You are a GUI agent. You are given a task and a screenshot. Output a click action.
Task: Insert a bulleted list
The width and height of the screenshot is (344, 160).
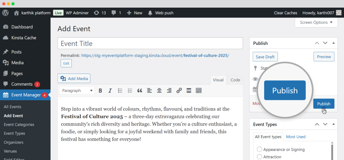click(120, 91)
